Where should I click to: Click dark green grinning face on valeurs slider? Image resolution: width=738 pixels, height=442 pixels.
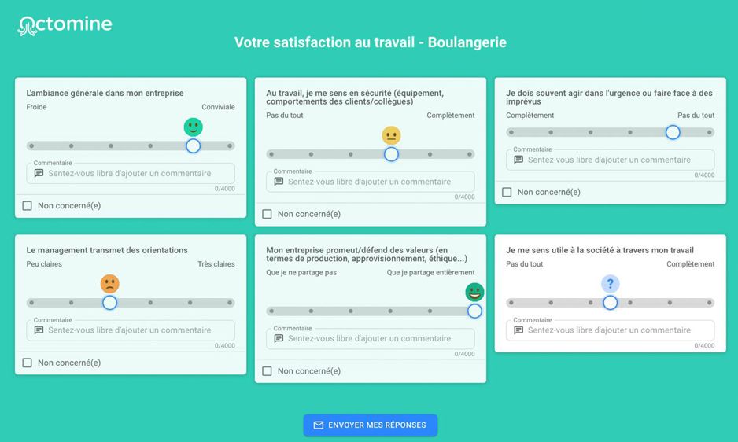point(474,293)
